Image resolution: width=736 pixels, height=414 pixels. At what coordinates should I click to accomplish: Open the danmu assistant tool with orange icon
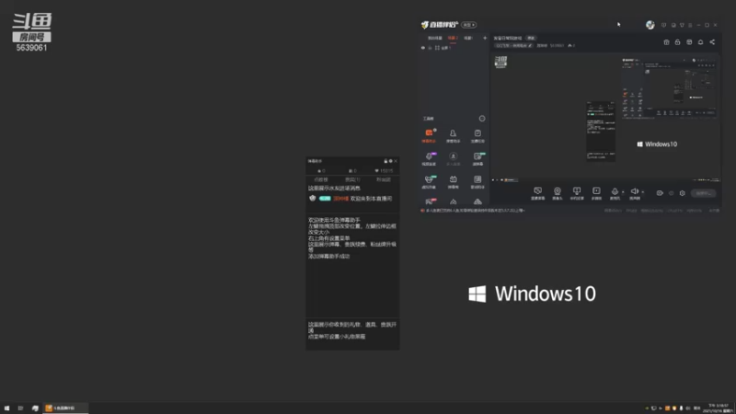tap(429, 135)
